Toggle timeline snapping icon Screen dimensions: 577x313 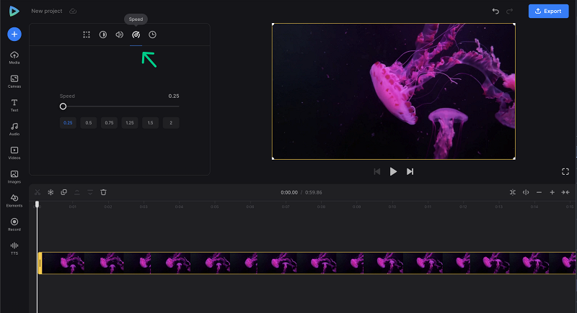(513, 192)
